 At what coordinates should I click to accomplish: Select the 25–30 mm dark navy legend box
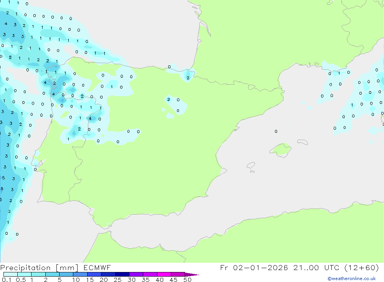click(122, 274)
